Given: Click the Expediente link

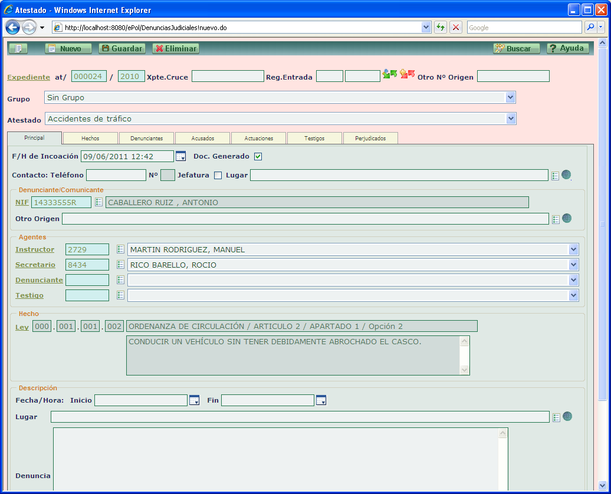Looking at the screenshot, I should 28,77.
